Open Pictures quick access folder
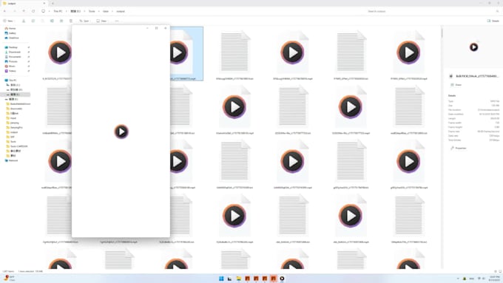The height and width of the screenshot is (283, 503). (x=12, y=61)
